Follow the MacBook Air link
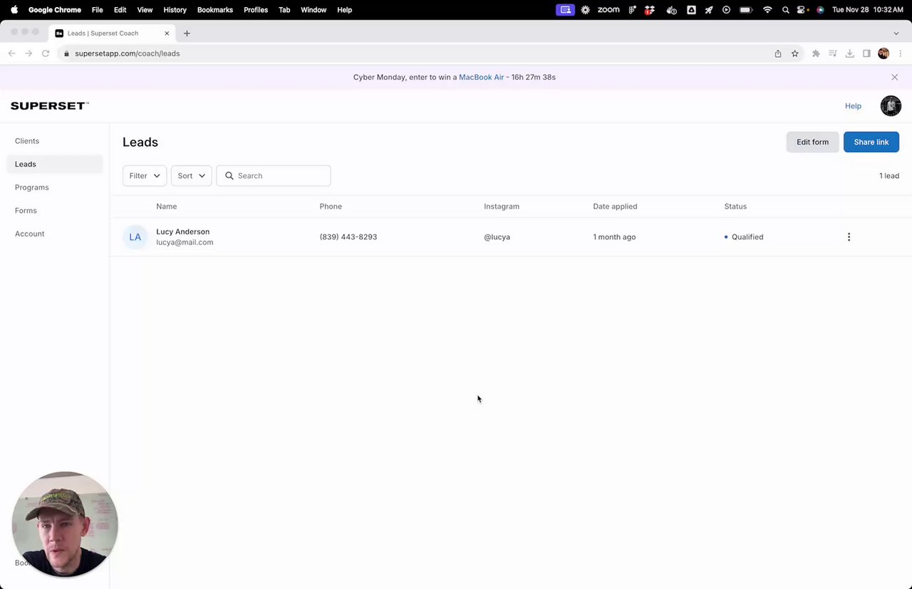The width and height of the screenshot is (912, 589). coord(481,77)
